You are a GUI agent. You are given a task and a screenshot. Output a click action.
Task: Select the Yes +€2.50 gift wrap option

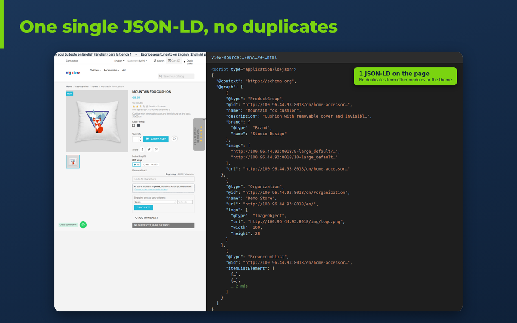(x=150, y=165)
